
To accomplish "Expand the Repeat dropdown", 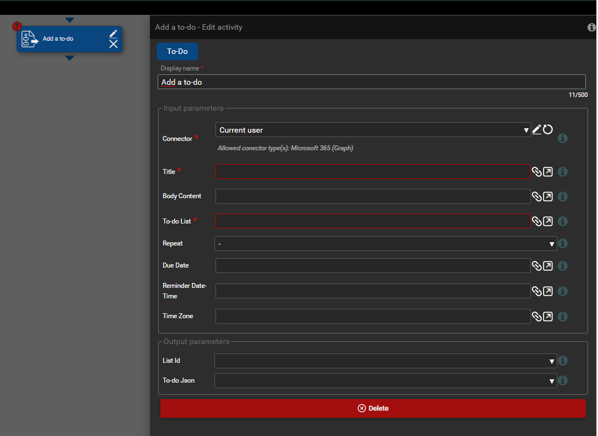I will click(x=385, y=244).
